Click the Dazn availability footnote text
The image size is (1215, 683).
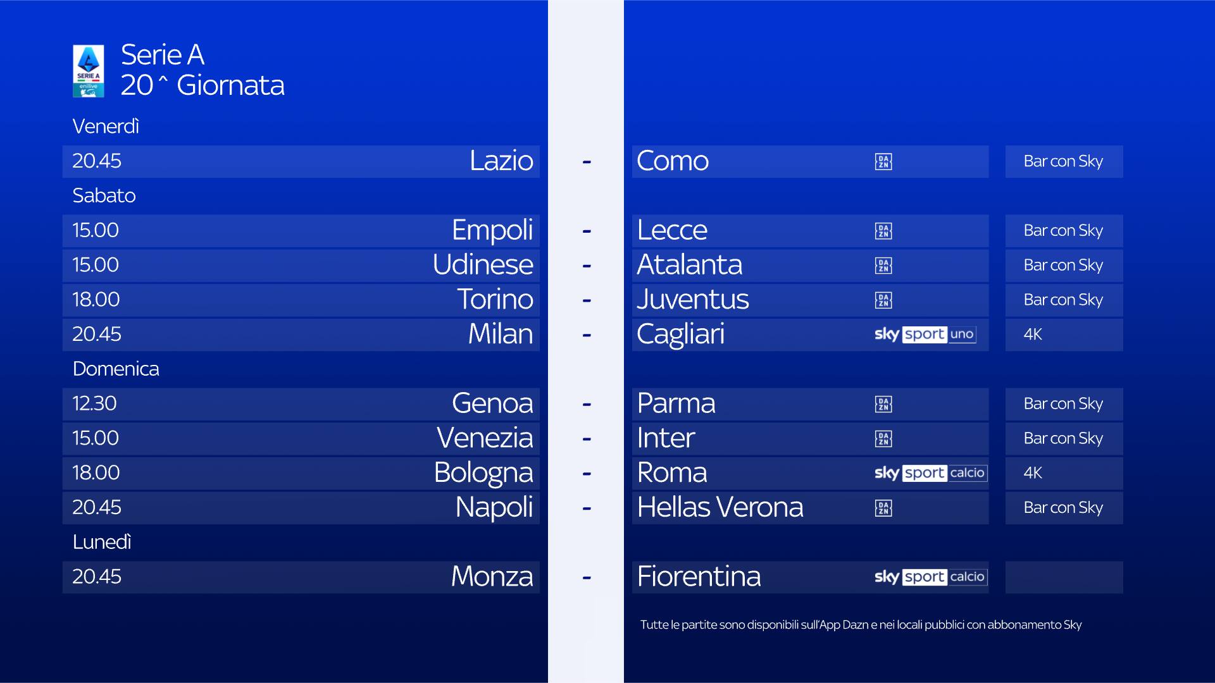[861, 625]
